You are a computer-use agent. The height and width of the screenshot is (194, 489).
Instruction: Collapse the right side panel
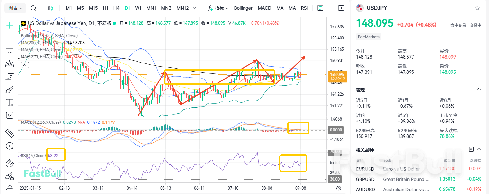pyautogui.click(x=341, y=8)
